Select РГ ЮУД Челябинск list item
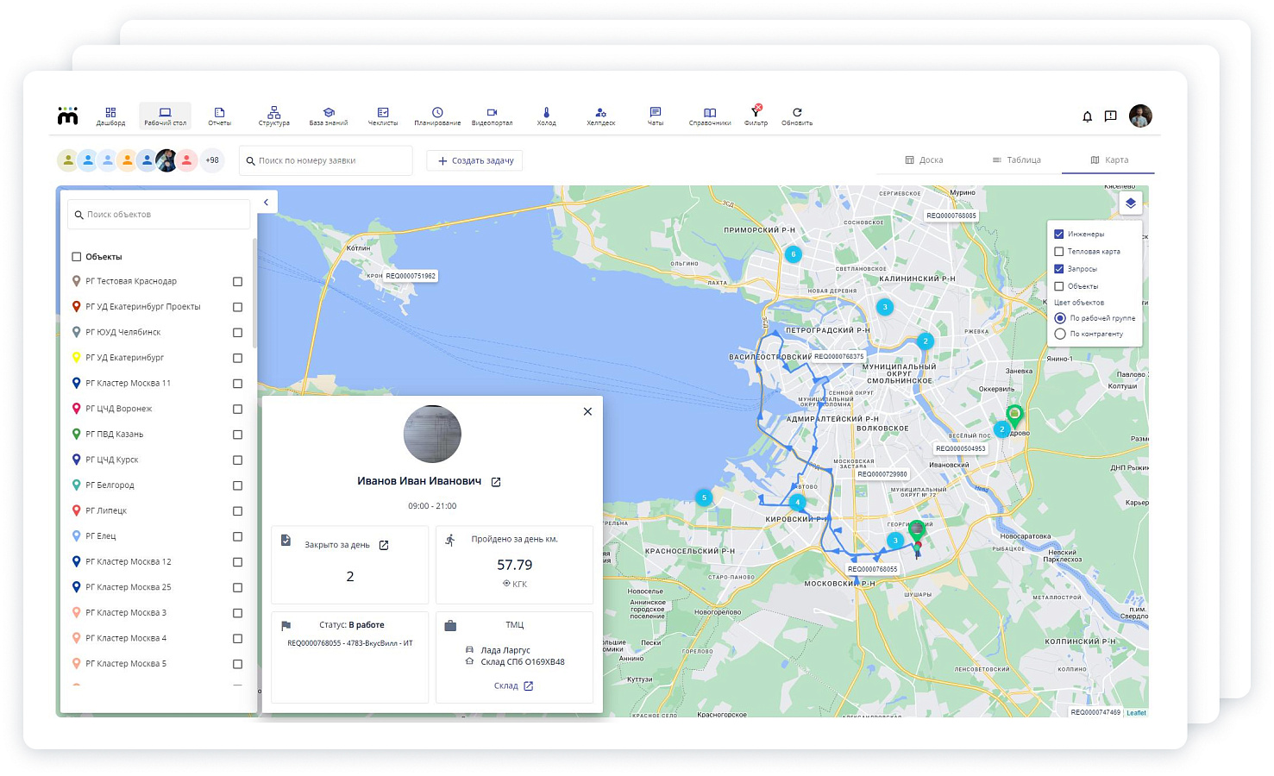1274x776 pixels. click(x=158, y=333)
